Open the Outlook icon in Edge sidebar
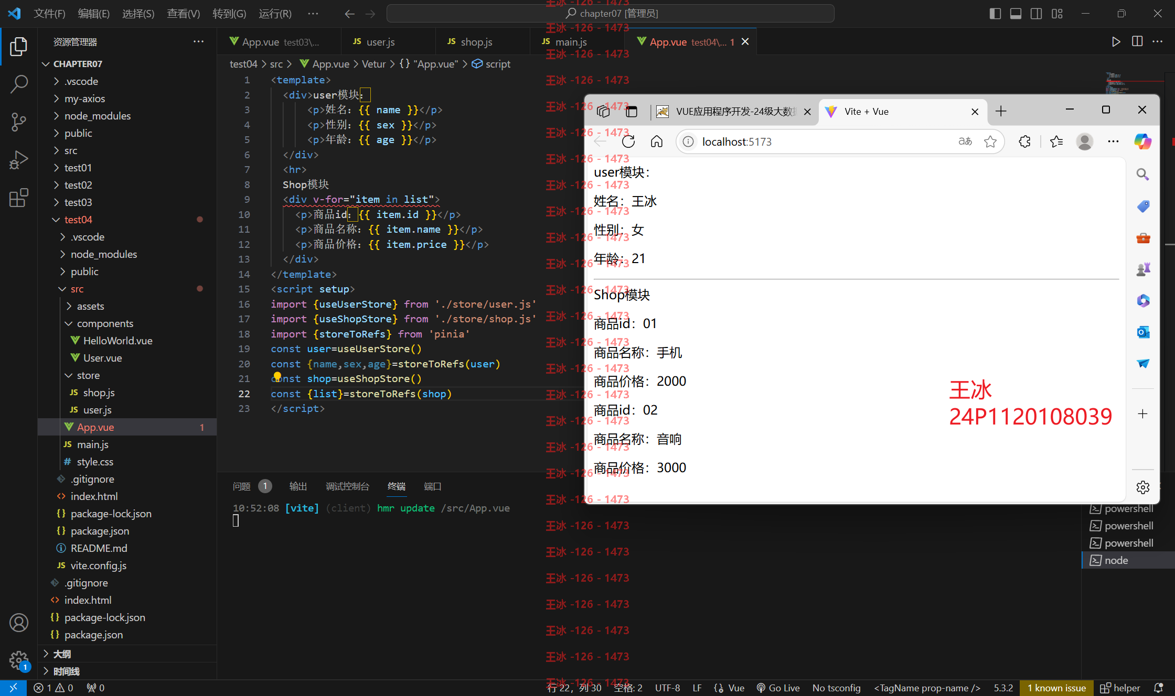Image resolution: width=1175 pixels, height=696 pixels. pyautogui.click(x=1143, y=332)
